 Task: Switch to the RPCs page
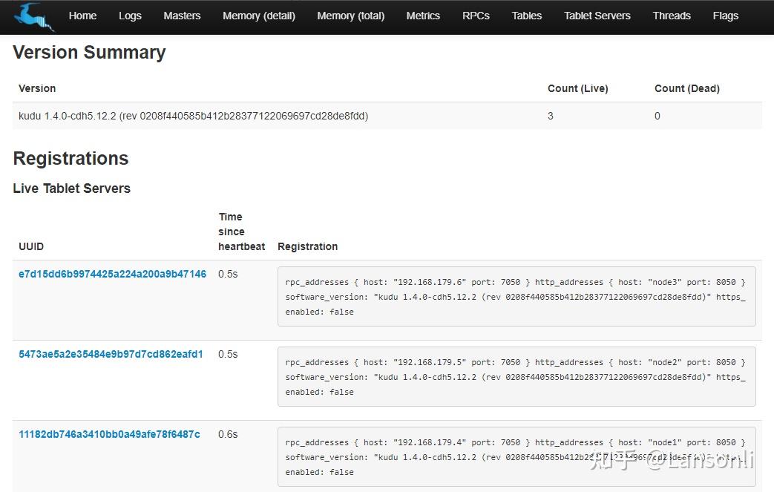[476, 16]
